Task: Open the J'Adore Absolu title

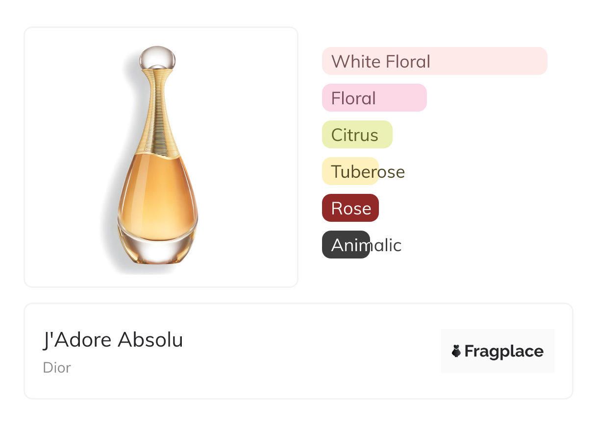Action: (x=113, y=340)
